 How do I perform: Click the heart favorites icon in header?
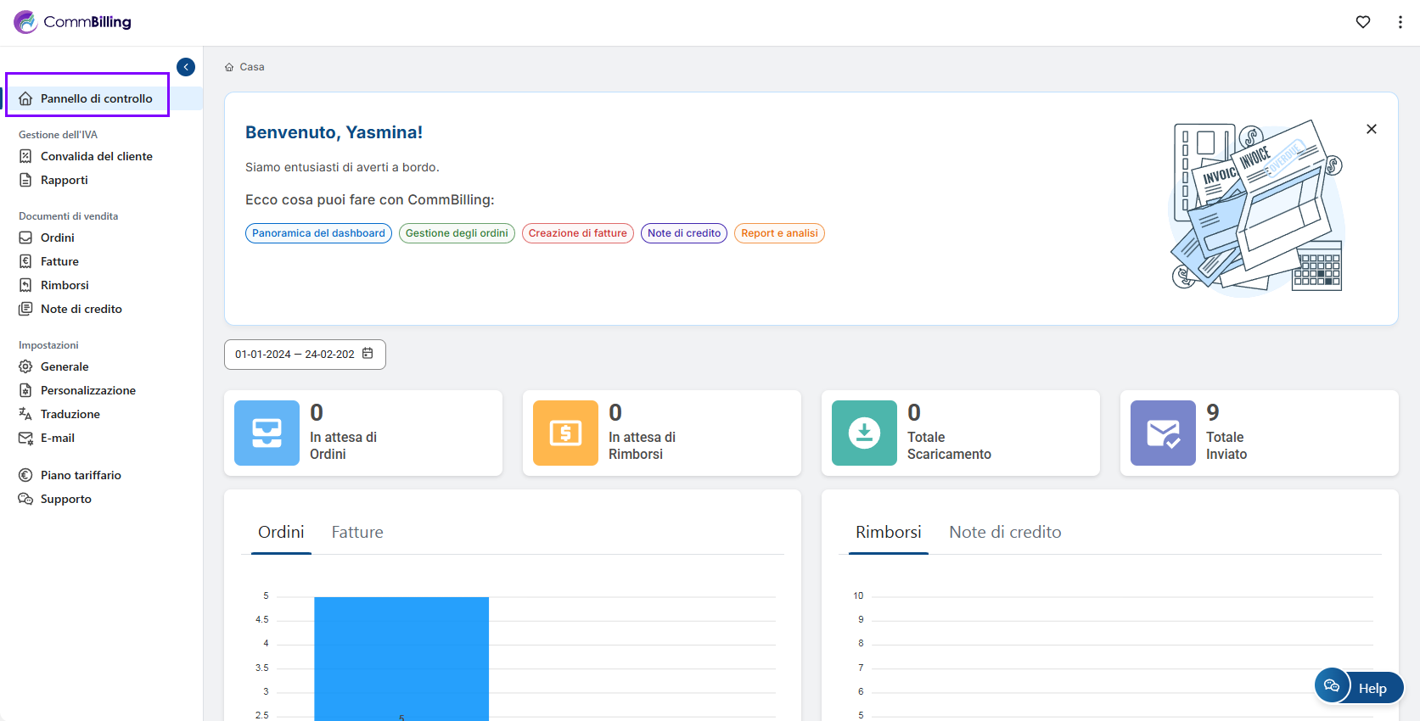[1363, 22]
